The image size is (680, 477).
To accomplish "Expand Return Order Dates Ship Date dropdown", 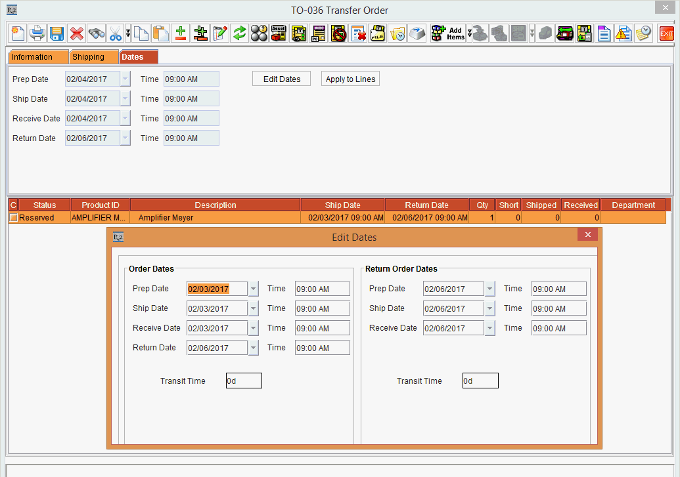I will tap(489, 308).
